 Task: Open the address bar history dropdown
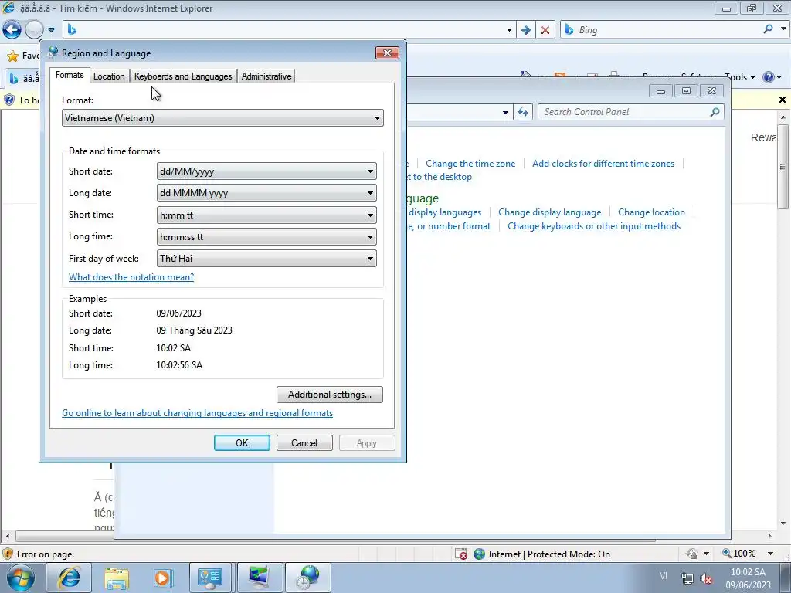tap(509, 30)
